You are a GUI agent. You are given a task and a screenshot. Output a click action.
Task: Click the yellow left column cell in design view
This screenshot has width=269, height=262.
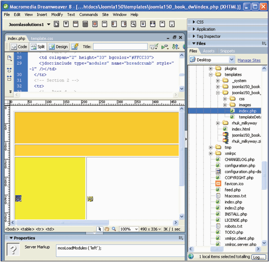click(x=50, y=188)
